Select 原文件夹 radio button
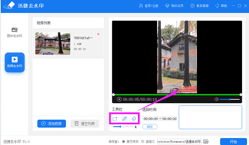This screenshot has width=249, height=145. [123, 142]
